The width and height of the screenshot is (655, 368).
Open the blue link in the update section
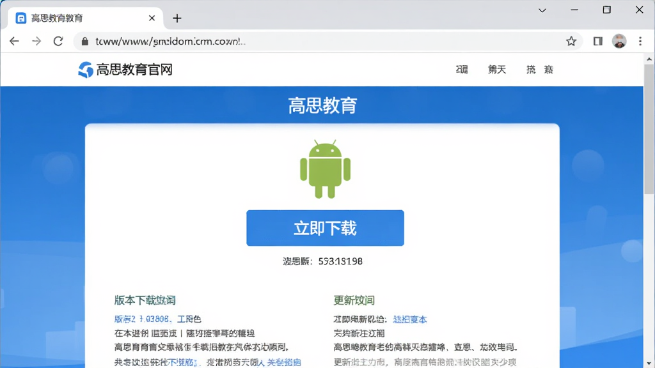[410, 319]
